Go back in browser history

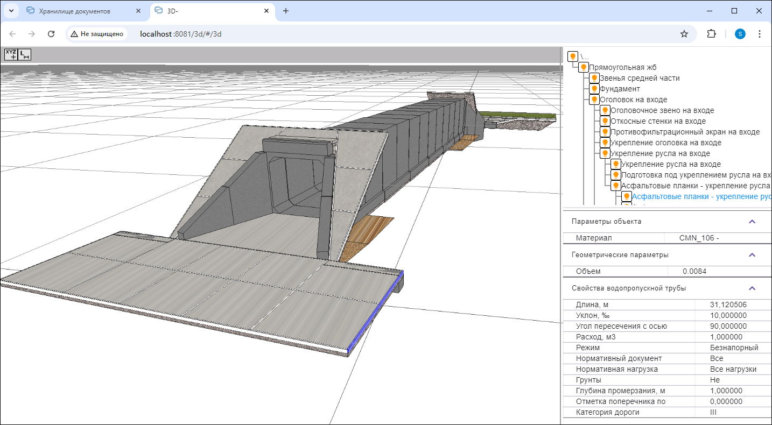pyautogui.click(x=12, y=34)
